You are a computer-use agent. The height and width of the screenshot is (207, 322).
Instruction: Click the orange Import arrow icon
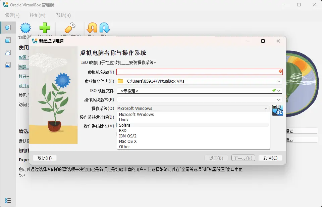[92, 28]
